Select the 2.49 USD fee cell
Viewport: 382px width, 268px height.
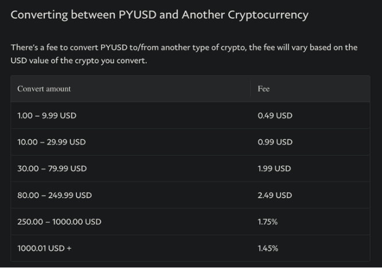tap(275, 195)
